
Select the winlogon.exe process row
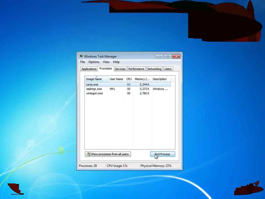[128, 93]
